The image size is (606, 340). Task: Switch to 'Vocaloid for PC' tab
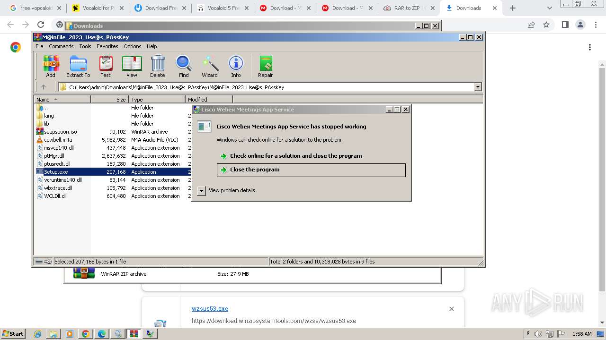pyautogui.click(x=98, y=8)
